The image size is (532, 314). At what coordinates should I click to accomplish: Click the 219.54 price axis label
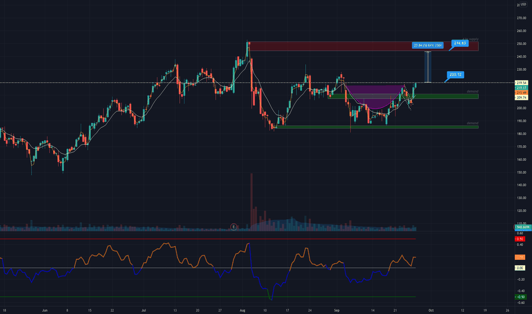click(x=522, y=83)
